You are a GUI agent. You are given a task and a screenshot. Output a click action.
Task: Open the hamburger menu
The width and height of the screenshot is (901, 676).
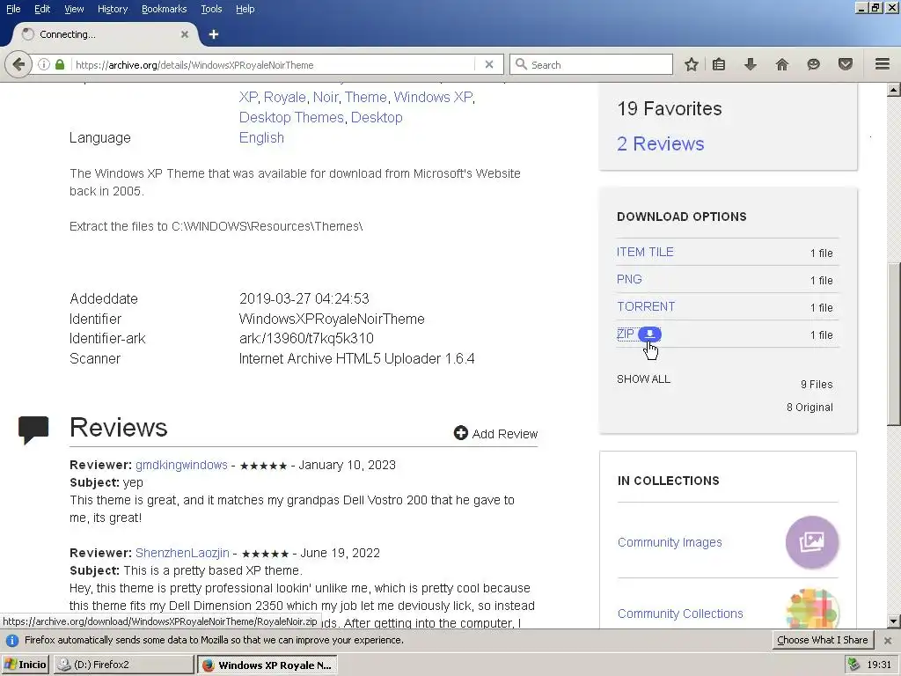[x=883, y=64]
